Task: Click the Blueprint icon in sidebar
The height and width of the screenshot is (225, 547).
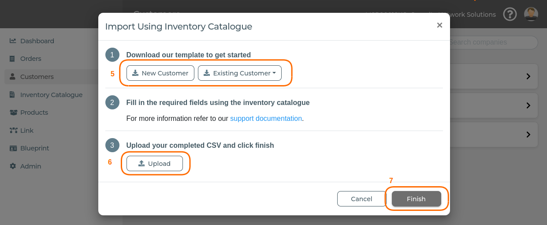Action: 13,148
